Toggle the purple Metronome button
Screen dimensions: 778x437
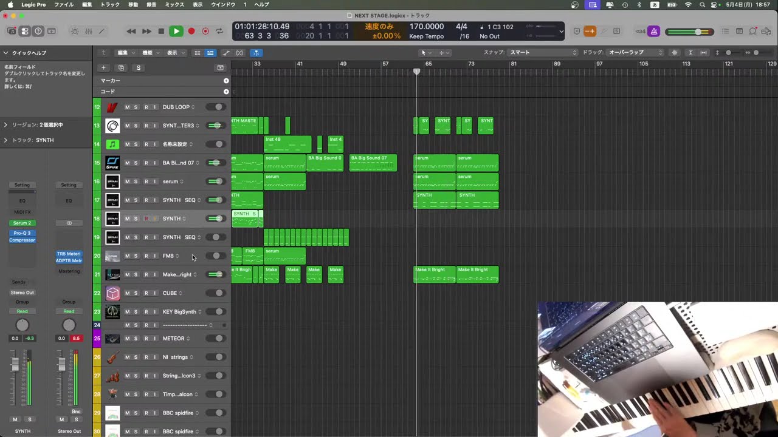pos(653,31)
